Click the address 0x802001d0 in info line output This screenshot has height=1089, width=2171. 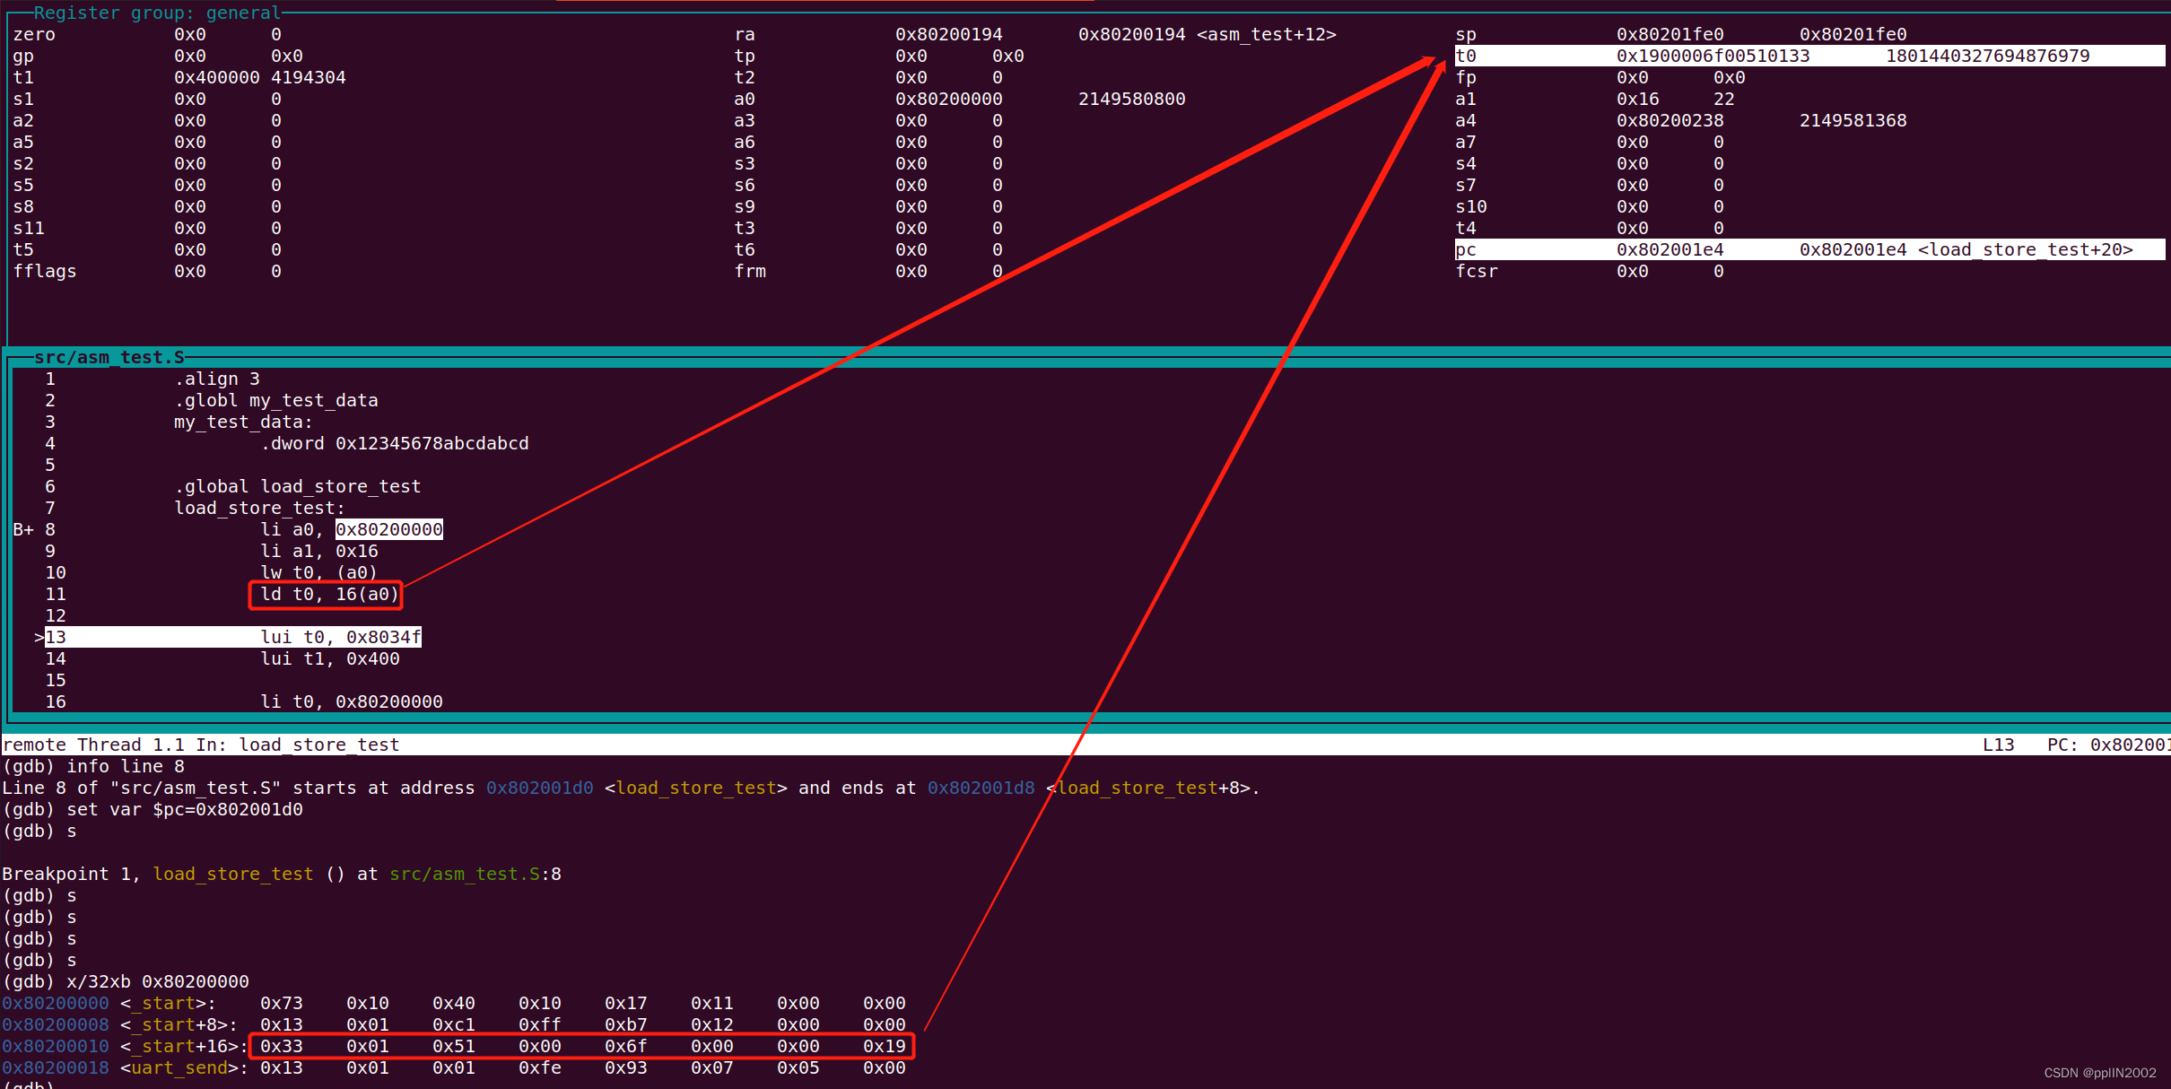539,788
